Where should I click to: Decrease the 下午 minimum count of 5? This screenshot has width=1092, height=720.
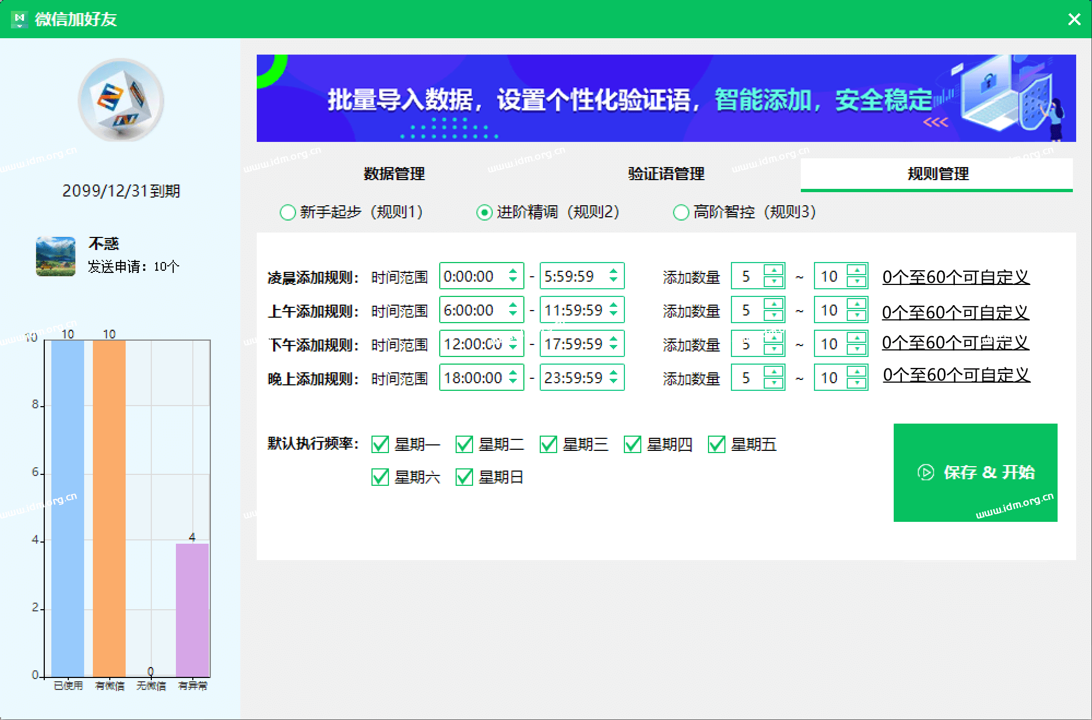774,349
